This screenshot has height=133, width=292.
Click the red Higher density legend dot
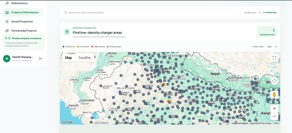coord(92,47)
